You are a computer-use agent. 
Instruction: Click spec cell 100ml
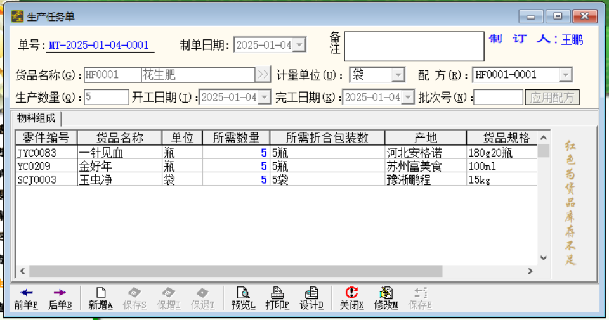tap(502, 167)
